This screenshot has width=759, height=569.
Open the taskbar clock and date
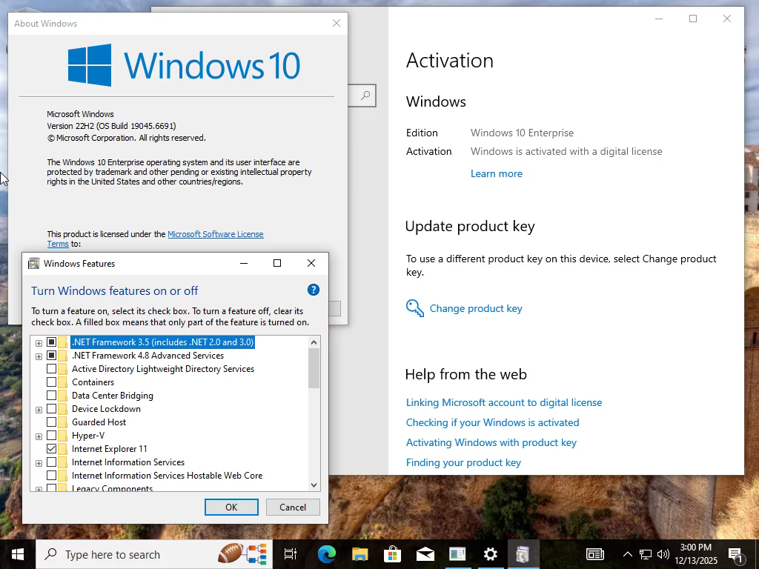point(696,554)
